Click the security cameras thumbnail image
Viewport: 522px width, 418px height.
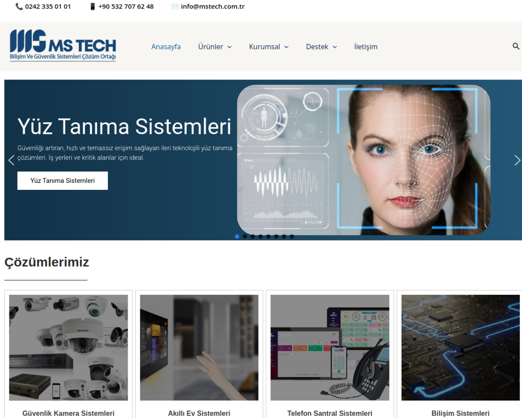69,347
